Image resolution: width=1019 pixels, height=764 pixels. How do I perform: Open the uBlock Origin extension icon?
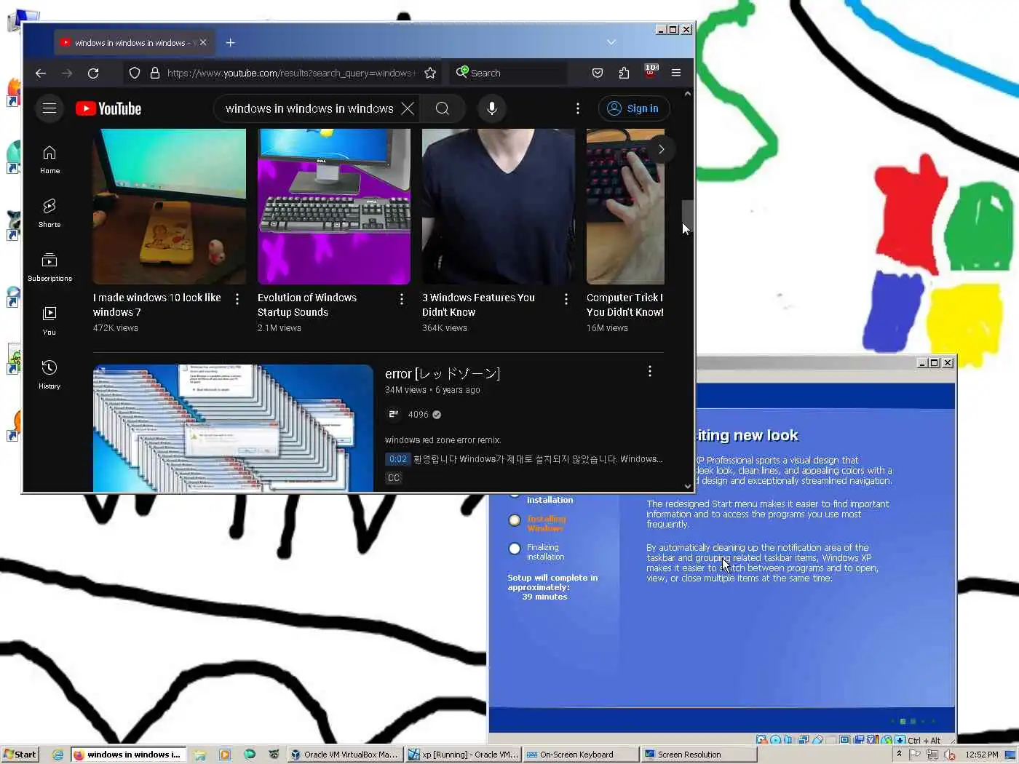coord(650,71)
